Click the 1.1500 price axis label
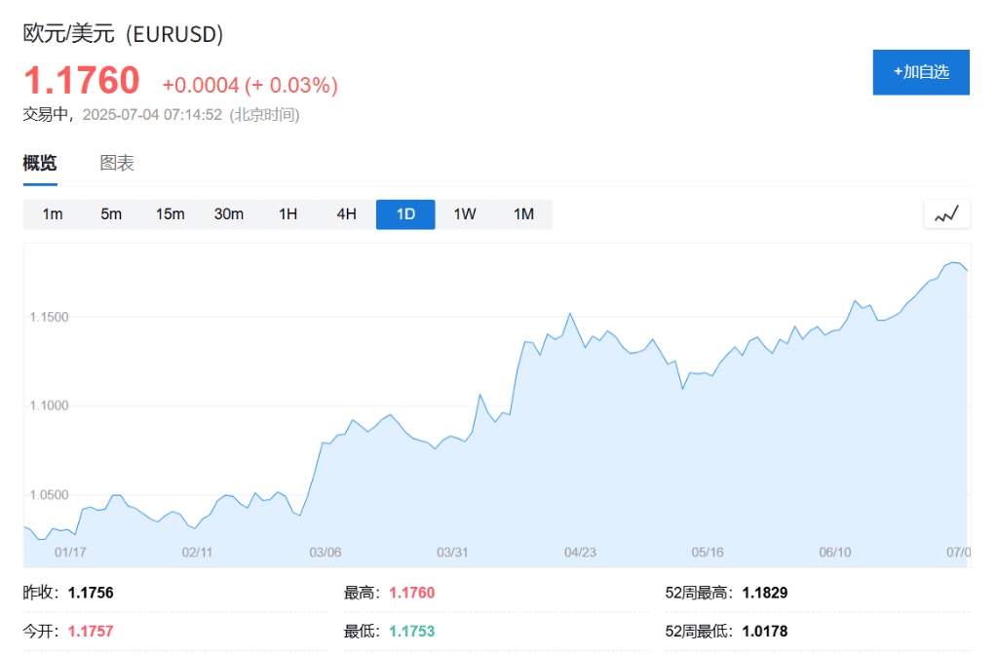 coord(49,318)
